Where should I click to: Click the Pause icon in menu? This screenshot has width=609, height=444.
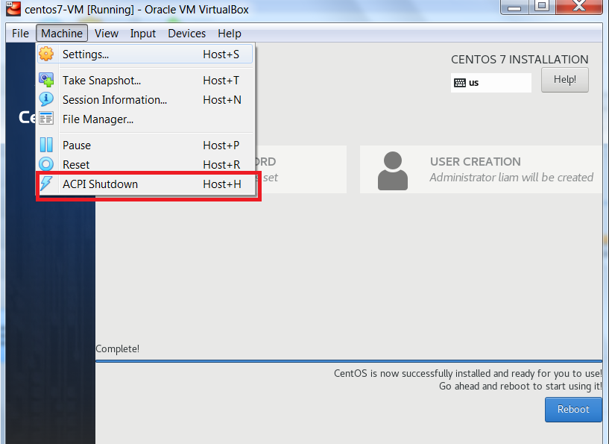[46, 145]
